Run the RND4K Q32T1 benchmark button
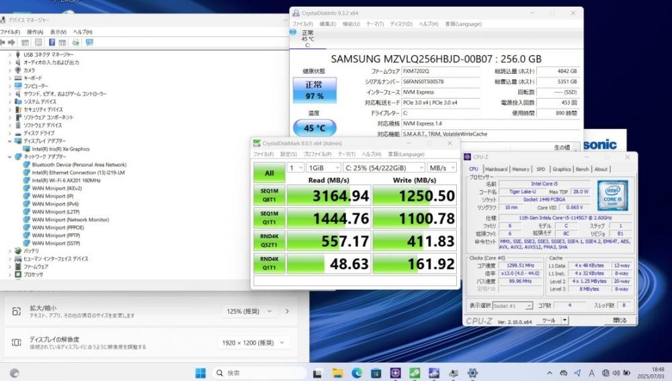This screenshot has height=381, width=672. click(x=269, y=241)
